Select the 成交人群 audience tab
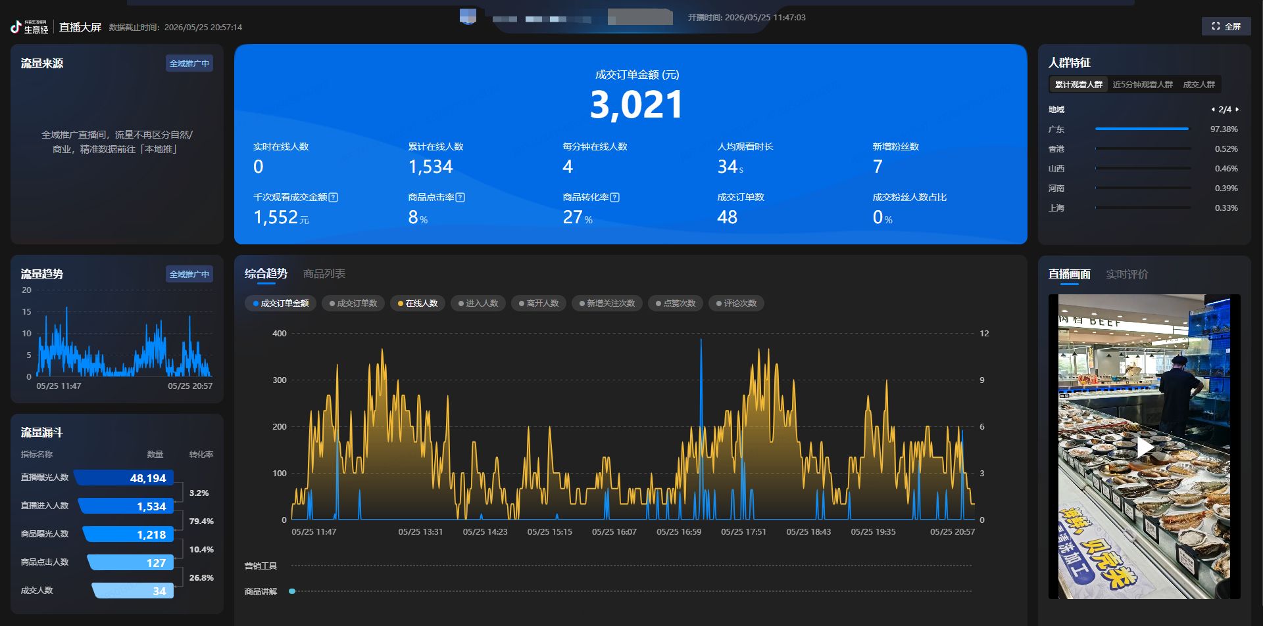1263x626 pixels. click(1199, 85)
